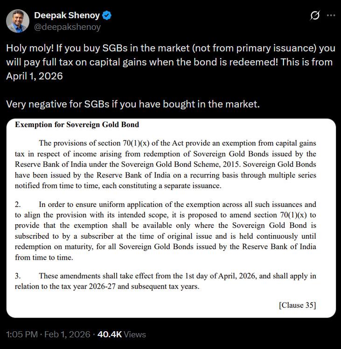Click the 'Very negative for SGBs' sentence
341x349 pixels.
click(132, 104)
